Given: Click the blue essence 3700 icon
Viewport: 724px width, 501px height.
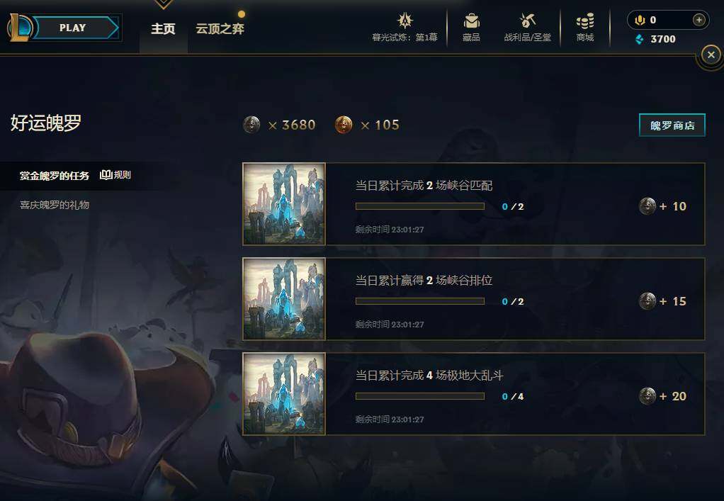Looking at the screenshot, I should click(640, 39).
